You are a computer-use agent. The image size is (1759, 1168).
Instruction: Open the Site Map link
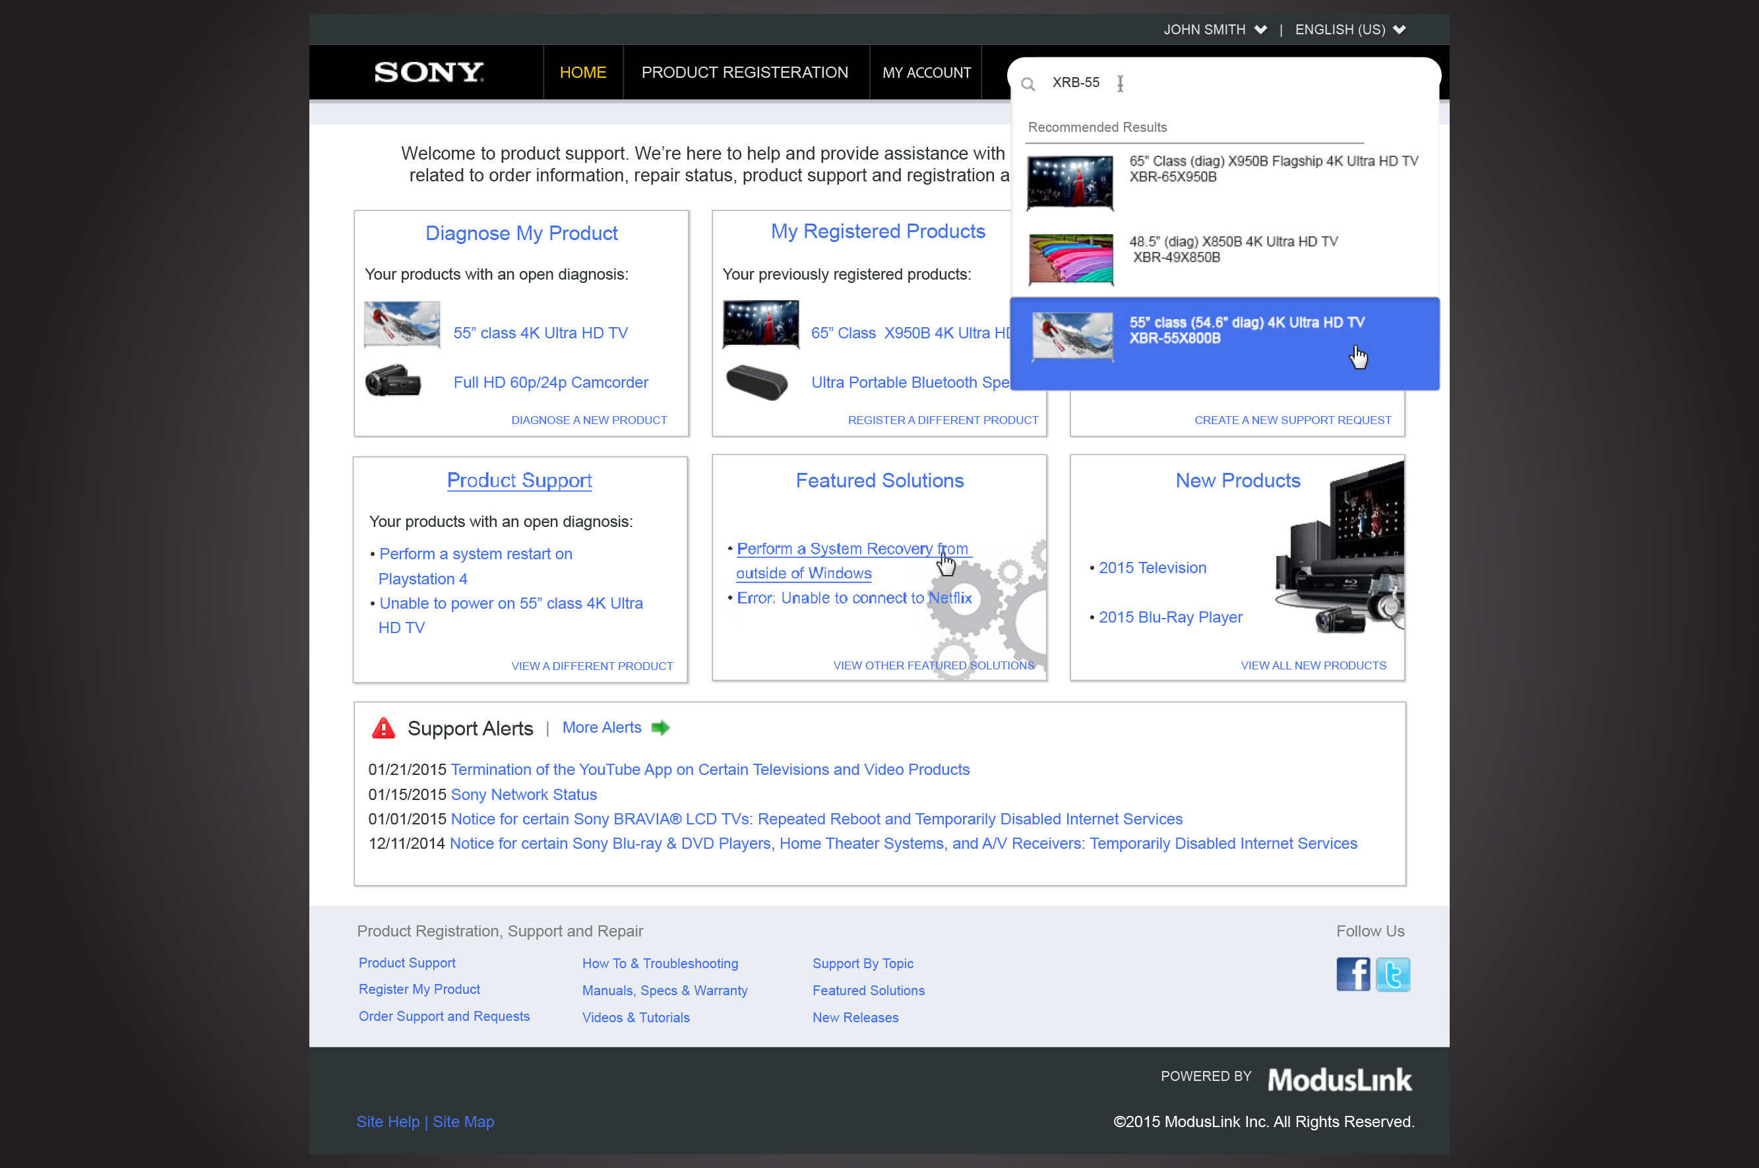click(463, 1121)
